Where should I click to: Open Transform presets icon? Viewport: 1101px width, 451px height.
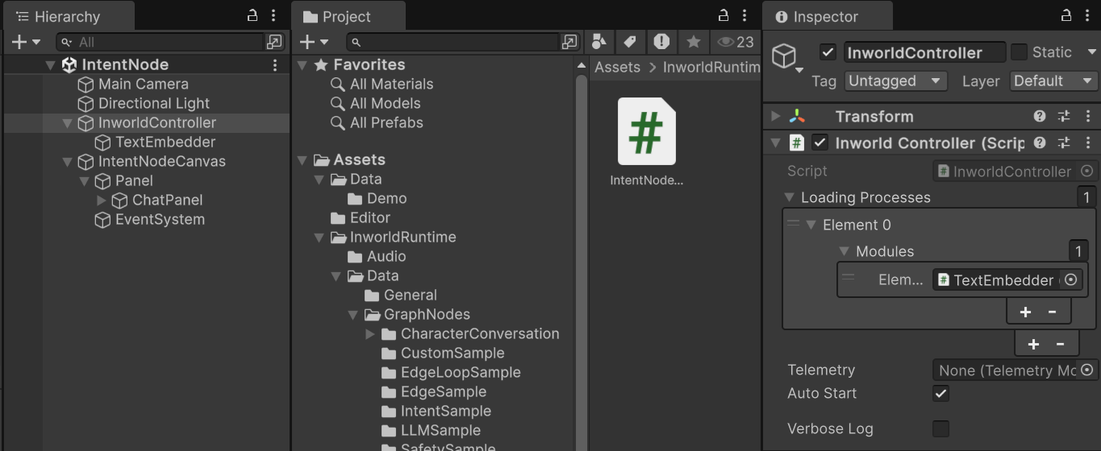pyautogui.click(x=1064, y=116)
